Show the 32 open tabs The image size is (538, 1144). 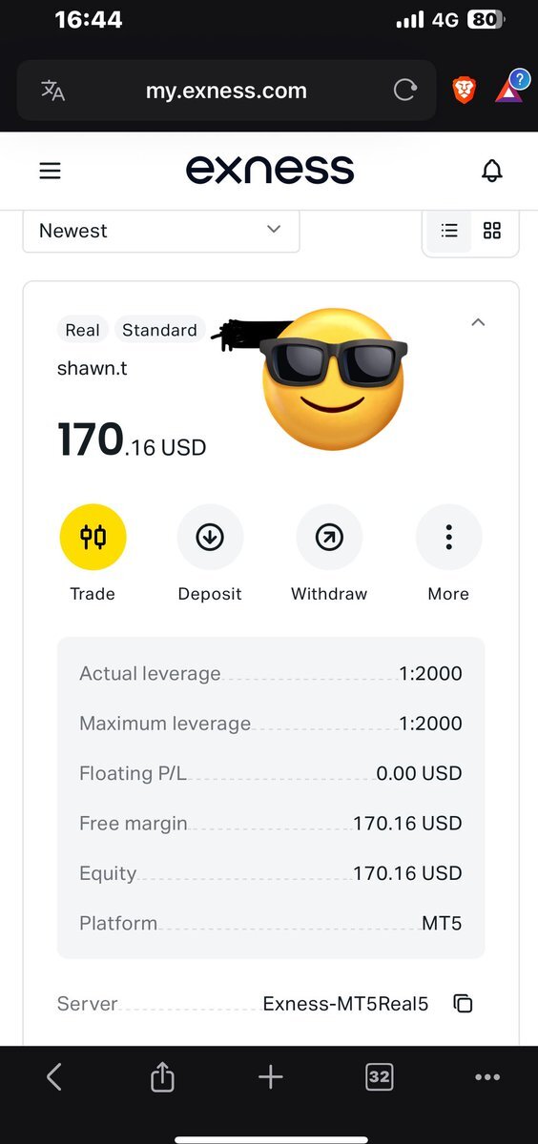[379, 1077]
